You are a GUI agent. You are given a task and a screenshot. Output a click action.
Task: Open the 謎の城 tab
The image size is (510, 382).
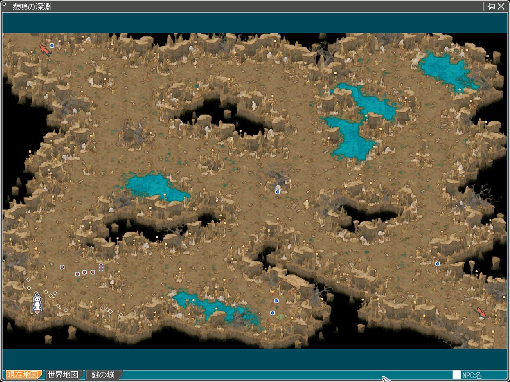point(102,375)
